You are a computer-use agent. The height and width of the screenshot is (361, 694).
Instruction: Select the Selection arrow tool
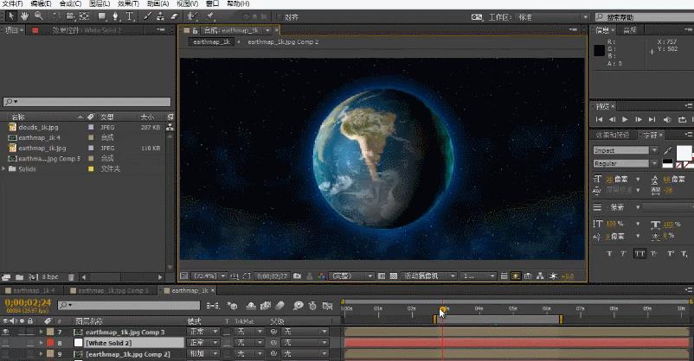pyautogui.click(x=11, y=16)
